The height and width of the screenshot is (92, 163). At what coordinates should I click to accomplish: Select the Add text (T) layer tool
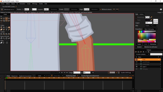pyautogui.click(x=6, y=30)
